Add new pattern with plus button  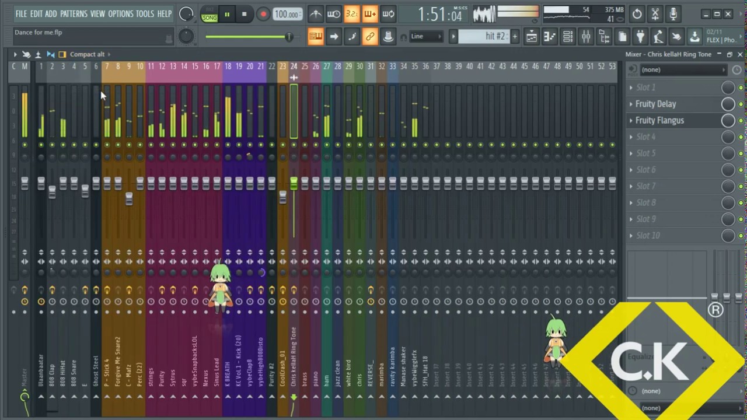[515, 36]
